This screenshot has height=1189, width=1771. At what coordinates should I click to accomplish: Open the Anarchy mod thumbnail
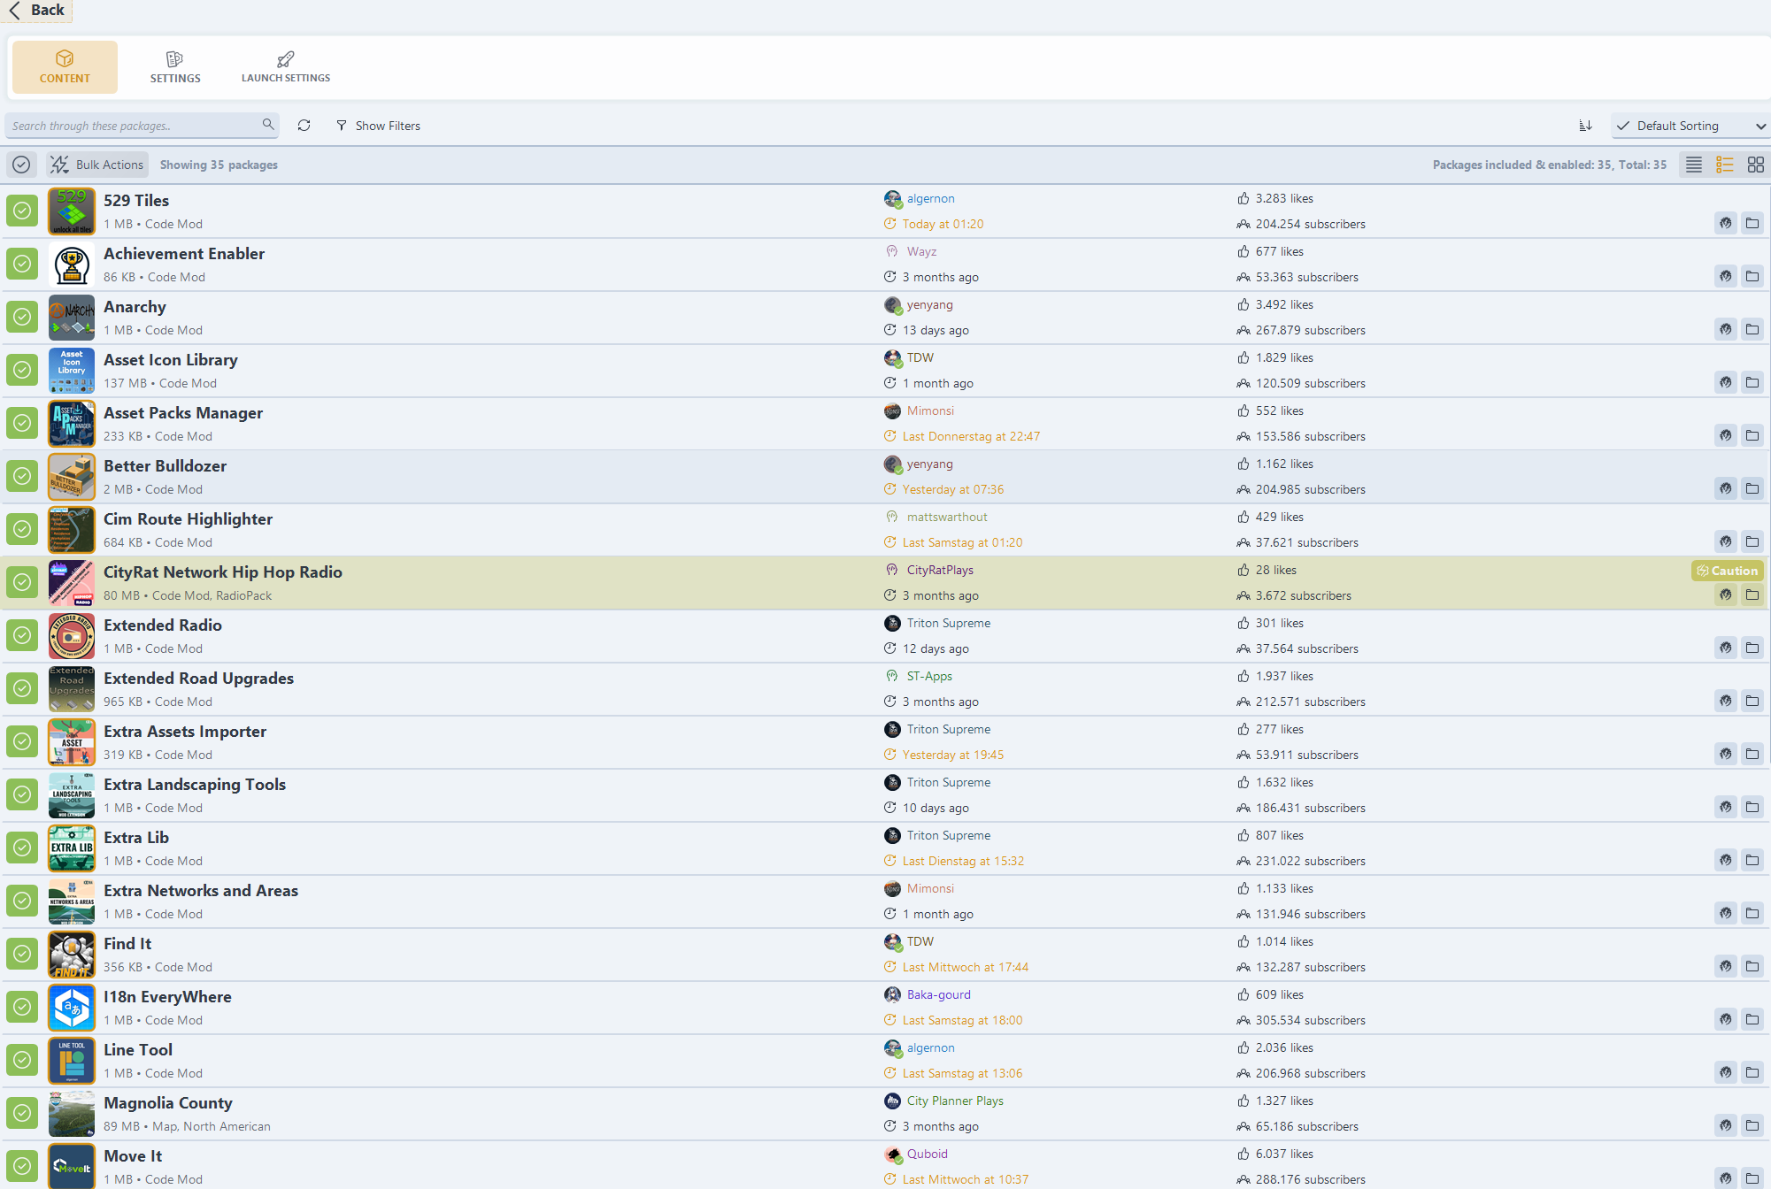pyautogui.click(x=72, y=317)
